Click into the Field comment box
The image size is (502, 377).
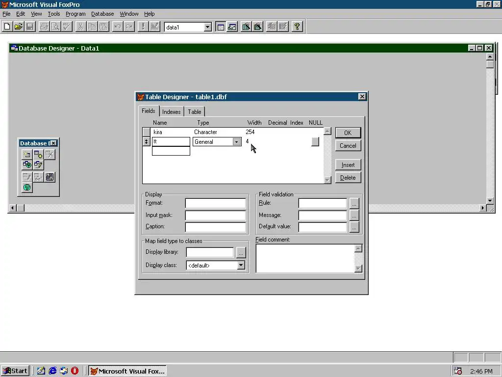click(x=305, y=258)
